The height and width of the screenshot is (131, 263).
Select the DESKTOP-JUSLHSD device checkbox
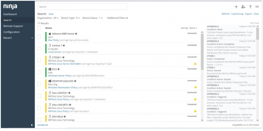39,84
